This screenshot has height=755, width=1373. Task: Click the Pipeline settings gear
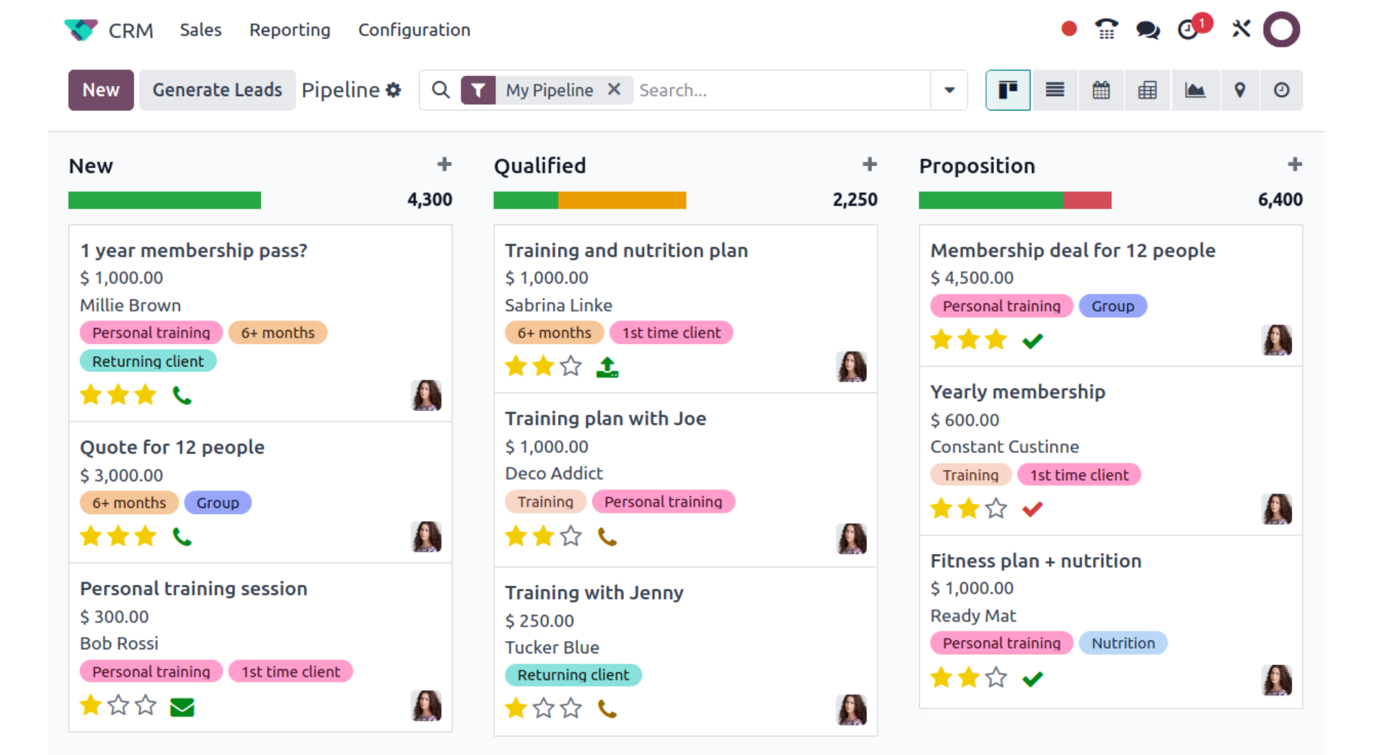click(x=393, y=90)
